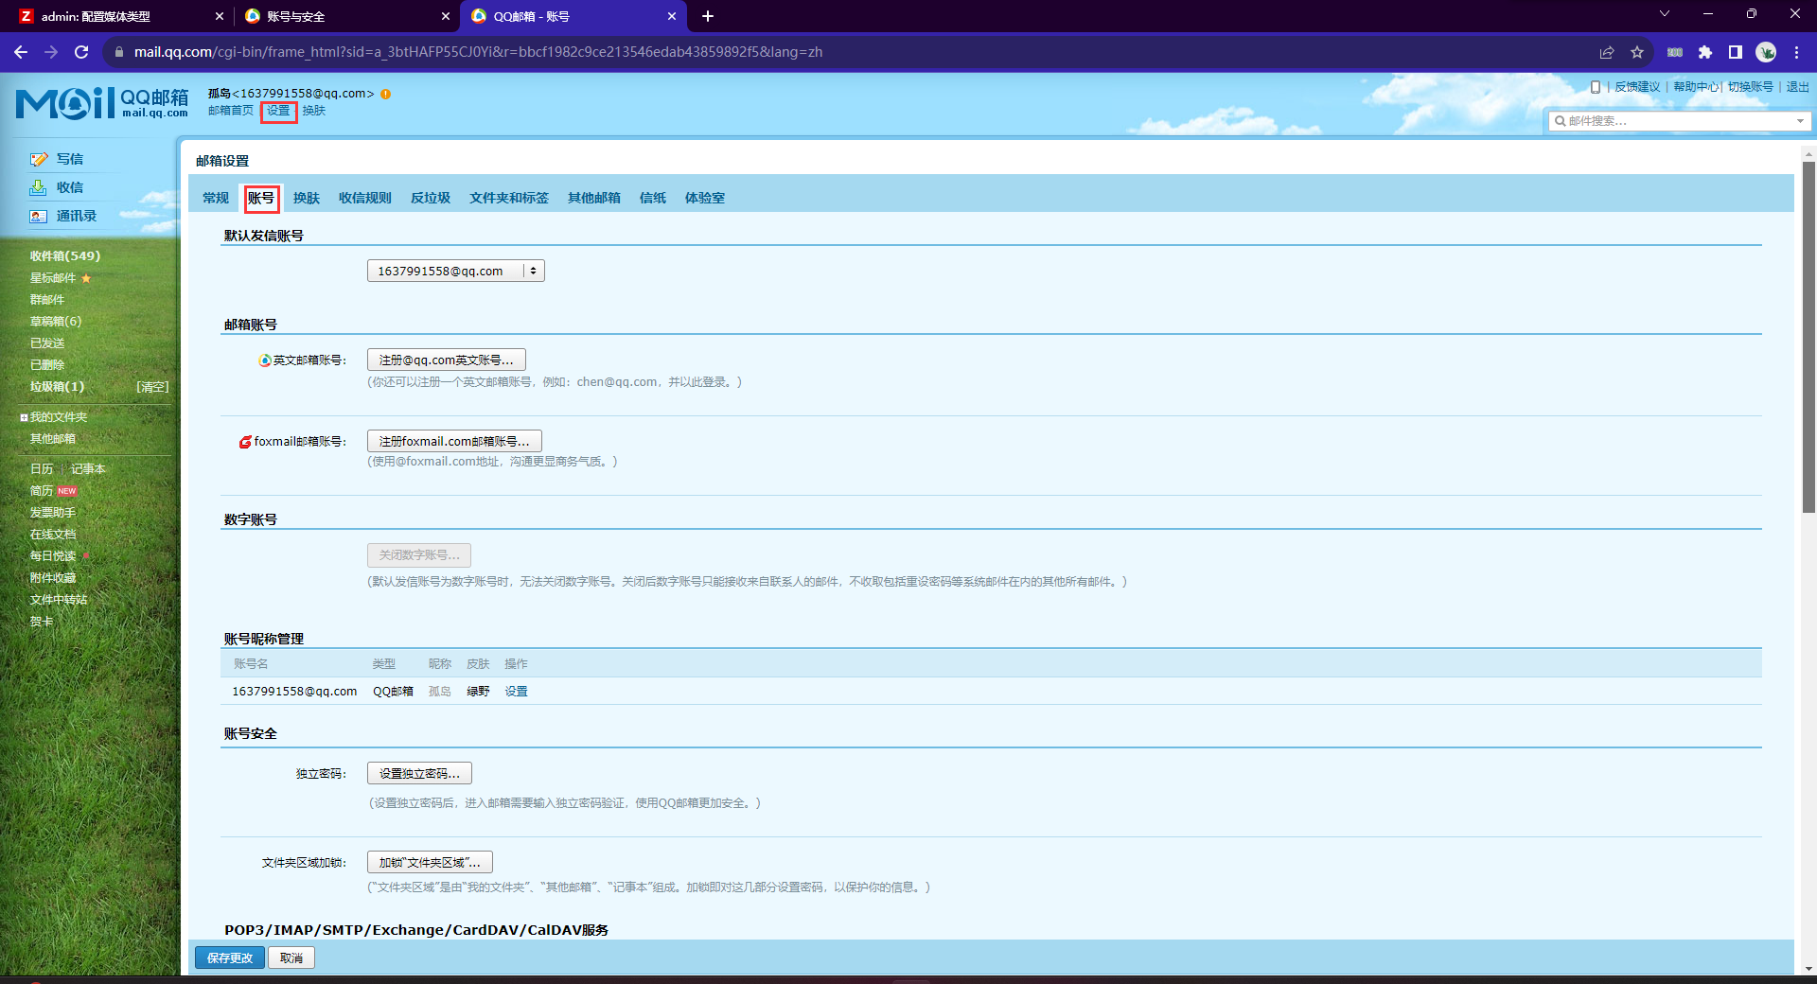Click 换肤 link in header
Image resolution: width=1817 pixels, height=984 pixels.
click(314, 111)
